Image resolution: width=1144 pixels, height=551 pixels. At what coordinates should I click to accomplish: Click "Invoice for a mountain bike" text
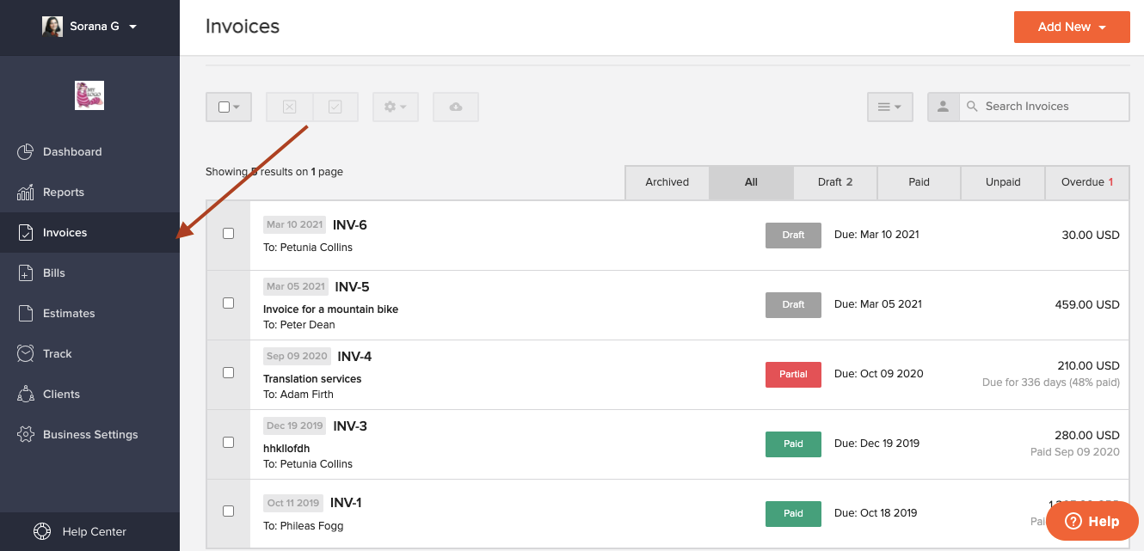(331, 309)
